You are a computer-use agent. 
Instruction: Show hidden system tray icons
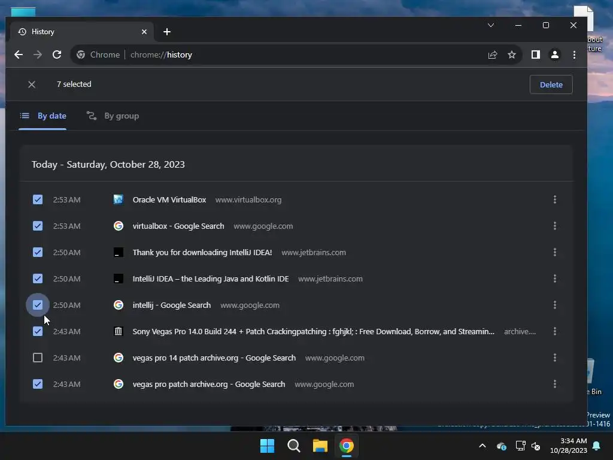(482, 446)
